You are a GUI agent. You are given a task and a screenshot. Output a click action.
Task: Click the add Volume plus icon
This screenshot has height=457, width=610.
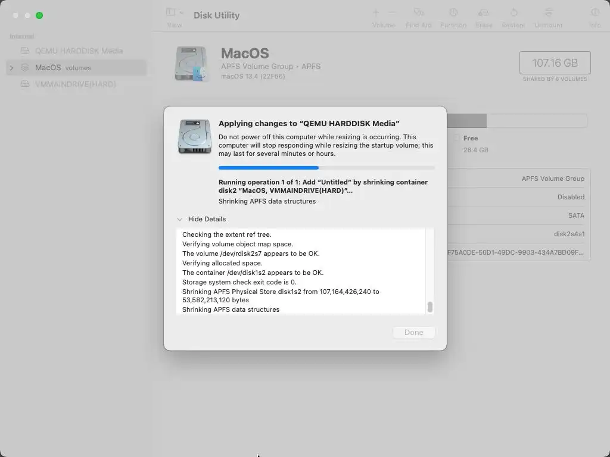coord(376,12)
